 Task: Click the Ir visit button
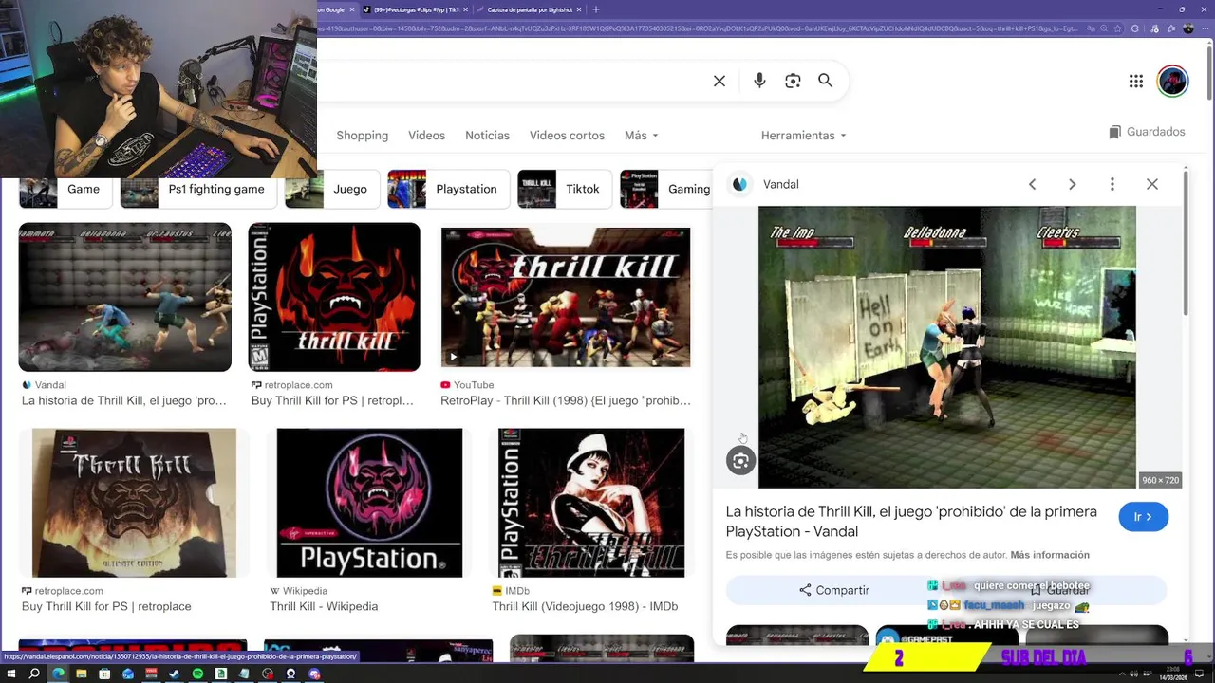[1144, 517]
